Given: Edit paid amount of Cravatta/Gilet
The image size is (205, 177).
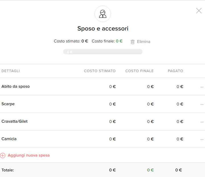Looking at the screenshot, I should pos(180,122).
